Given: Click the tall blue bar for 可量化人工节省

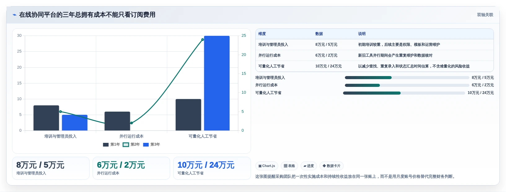Looking at the screenshot, I should (217, 83).
